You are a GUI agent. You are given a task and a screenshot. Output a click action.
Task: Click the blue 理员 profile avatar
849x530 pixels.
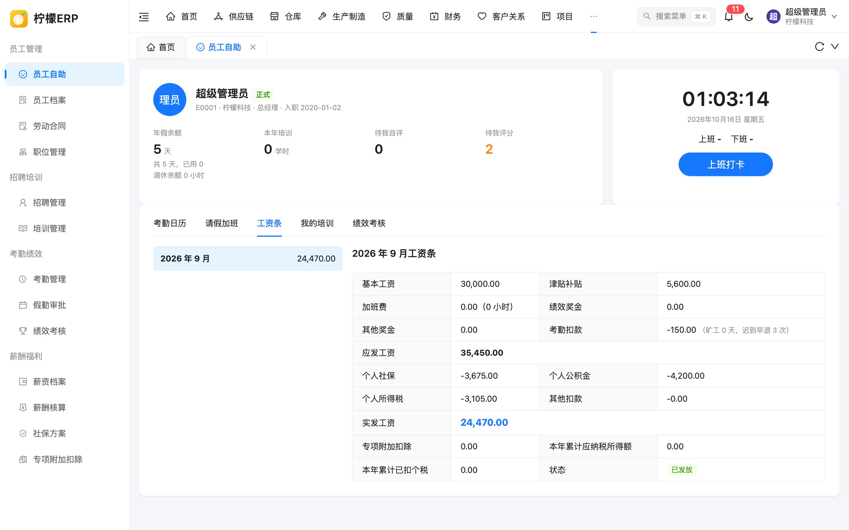click(x=170, y=100)
